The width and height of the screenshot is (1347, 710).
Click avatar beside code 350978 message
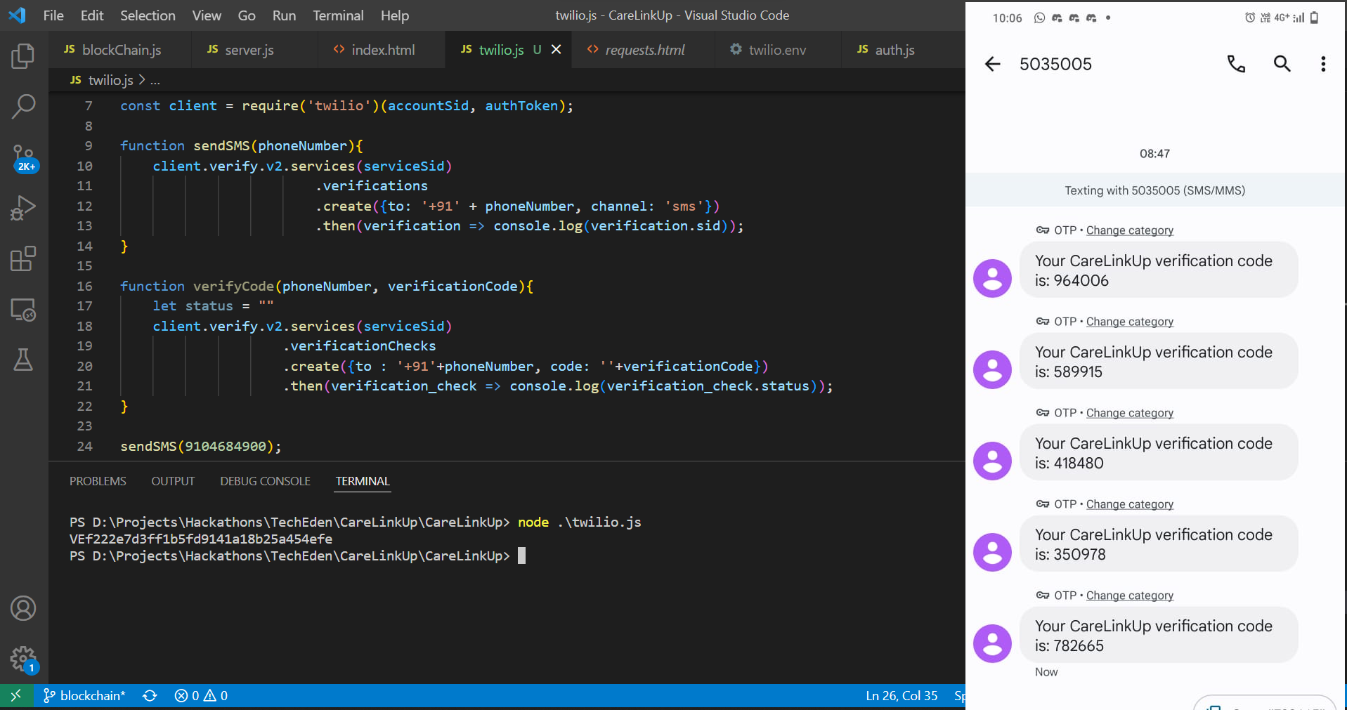click(x=992, y=552)
